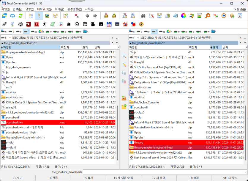Open left panel directory history arrow
The width and height of the screenshot is (248, 181).
pos(117,43)
